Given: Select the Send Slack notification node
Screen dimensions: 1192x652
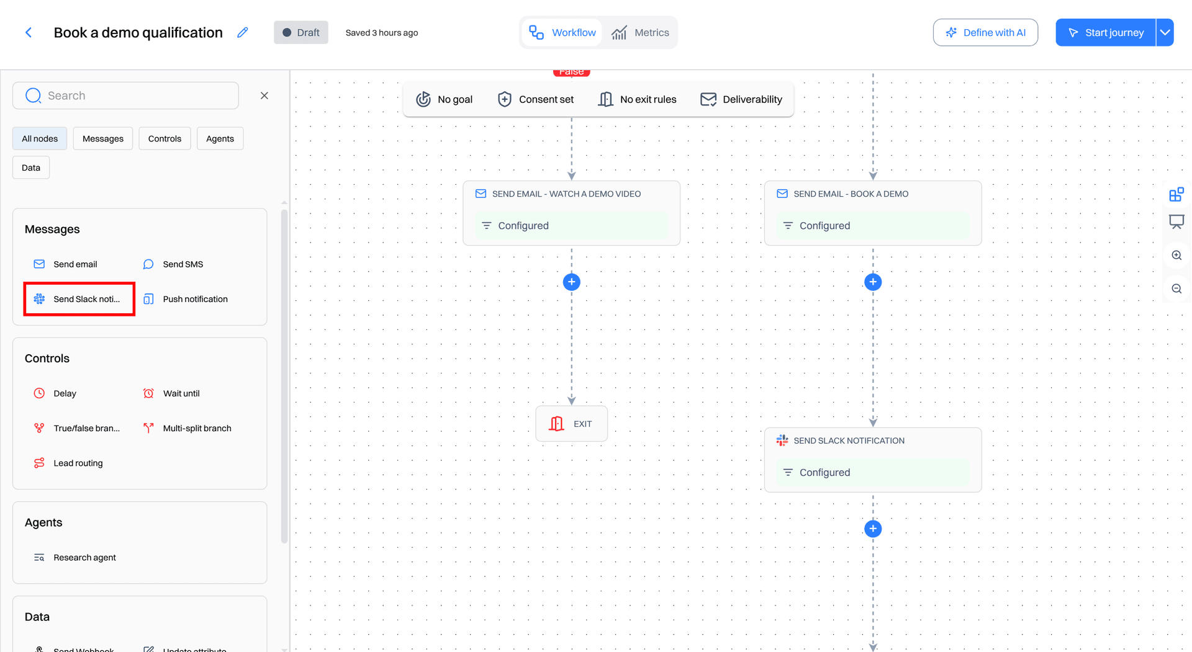Looking at the screenshot, I should tap(79, 299).
